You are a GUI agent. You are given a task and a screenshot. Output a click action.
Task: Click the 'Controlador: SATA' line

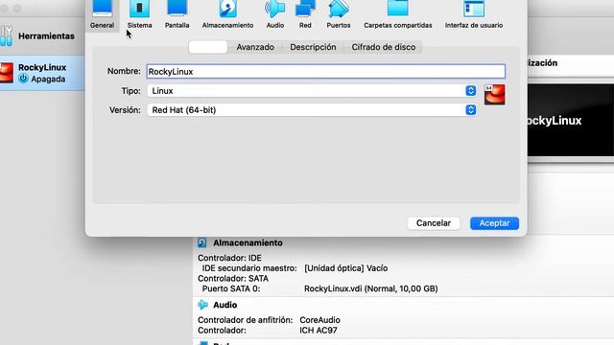tap(233, 279)
